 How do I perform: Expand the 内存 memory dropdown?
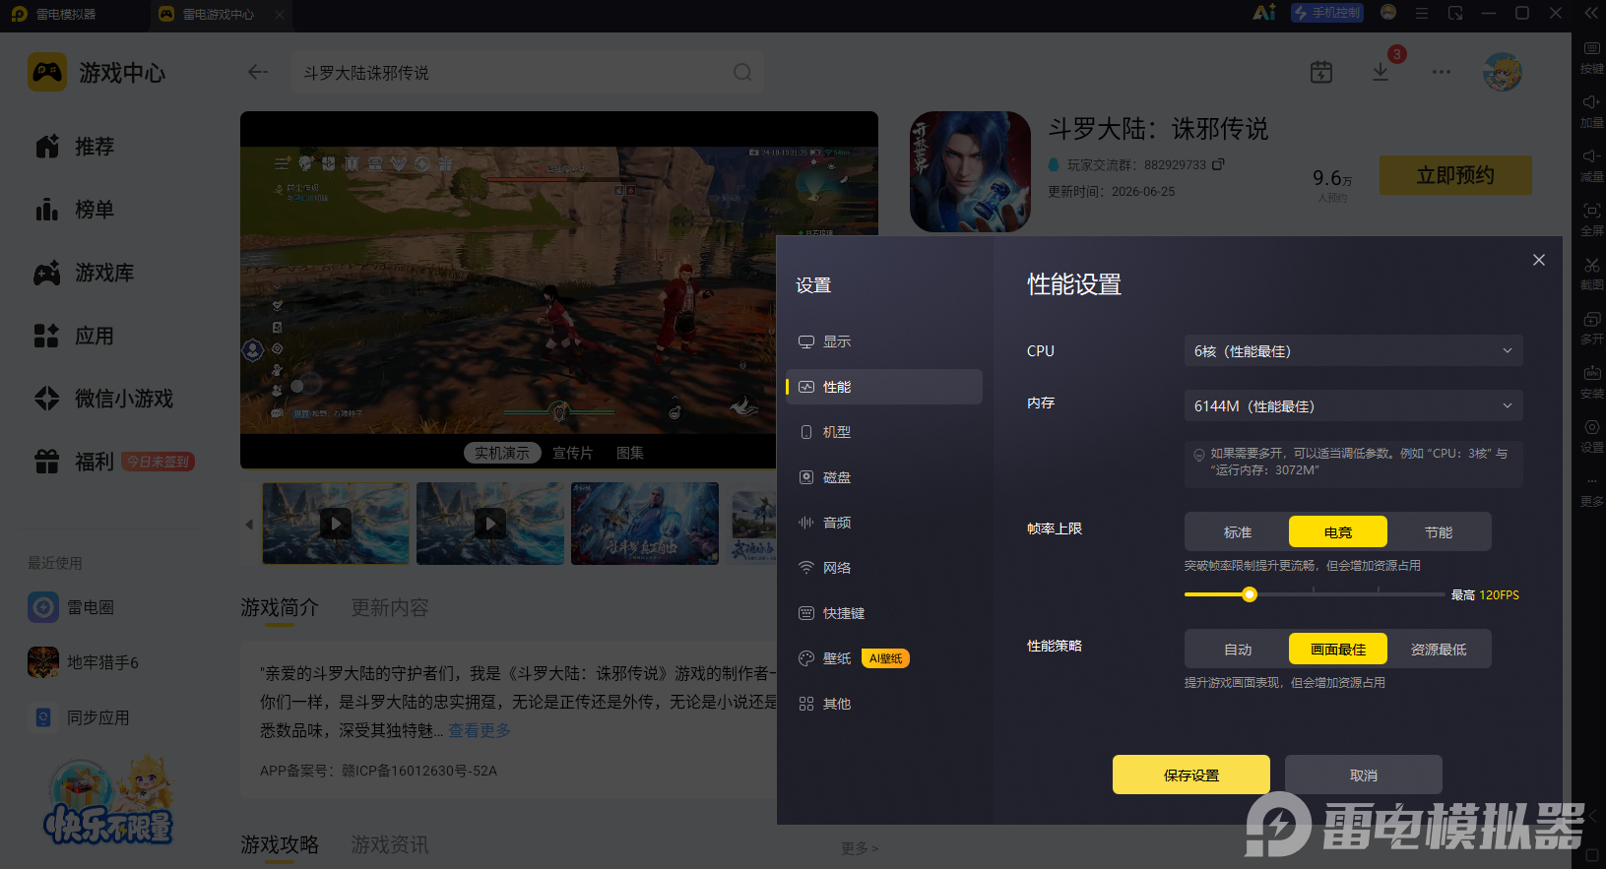(1354, 405)
